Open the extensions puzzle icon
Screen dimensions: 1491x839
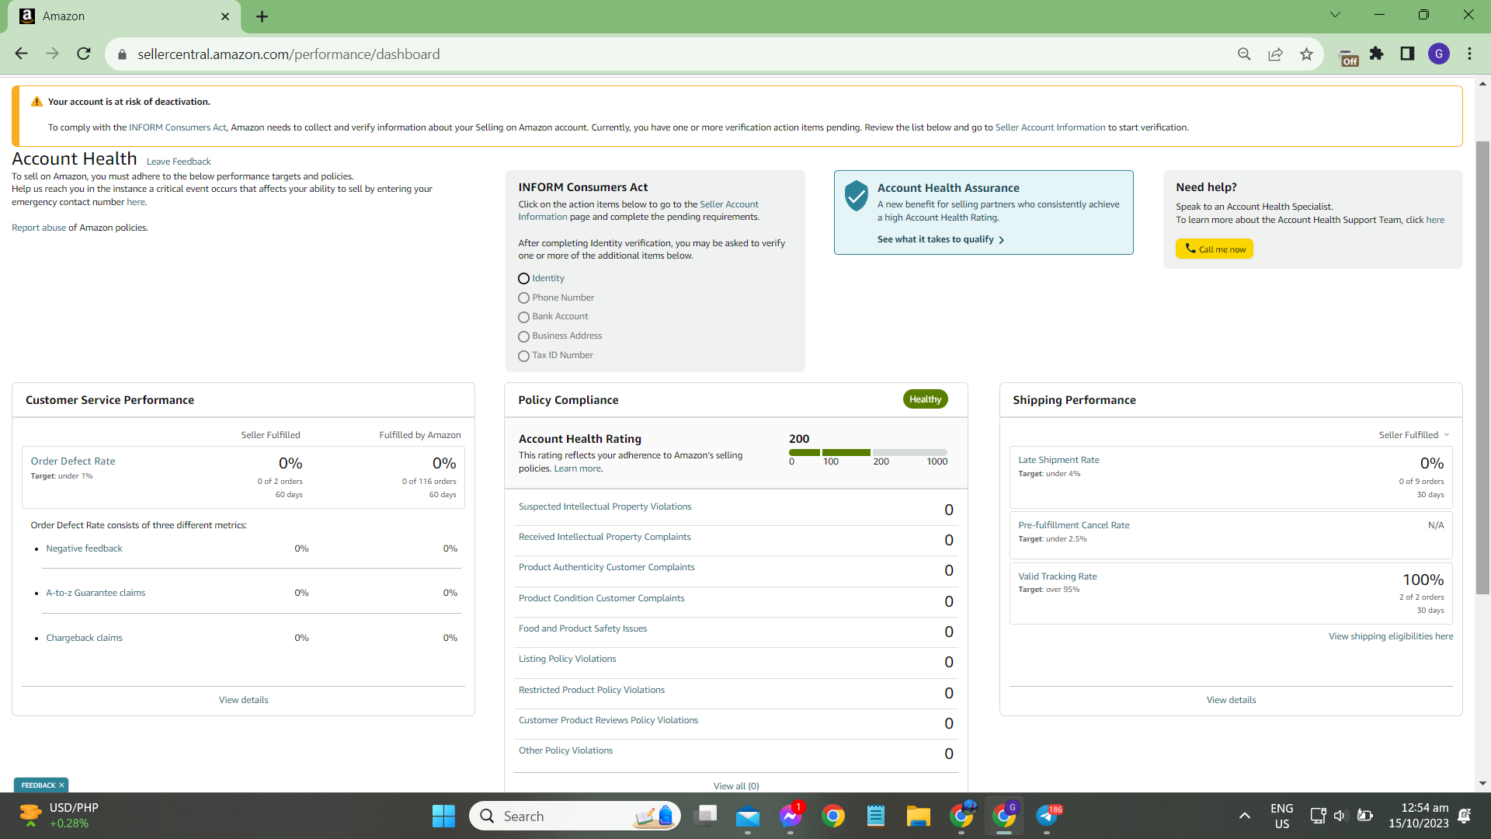1377,54
